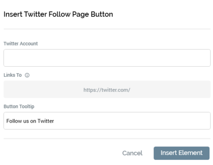
Task: Click the https://twitter.com/ placeholder text
Action: click(106, 90)
